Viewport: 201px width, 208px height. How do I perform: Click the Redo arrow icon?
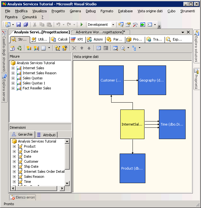point(69,25)
